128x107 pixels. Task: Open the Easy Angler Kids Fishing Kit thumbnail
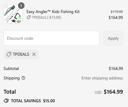(13, 14)
